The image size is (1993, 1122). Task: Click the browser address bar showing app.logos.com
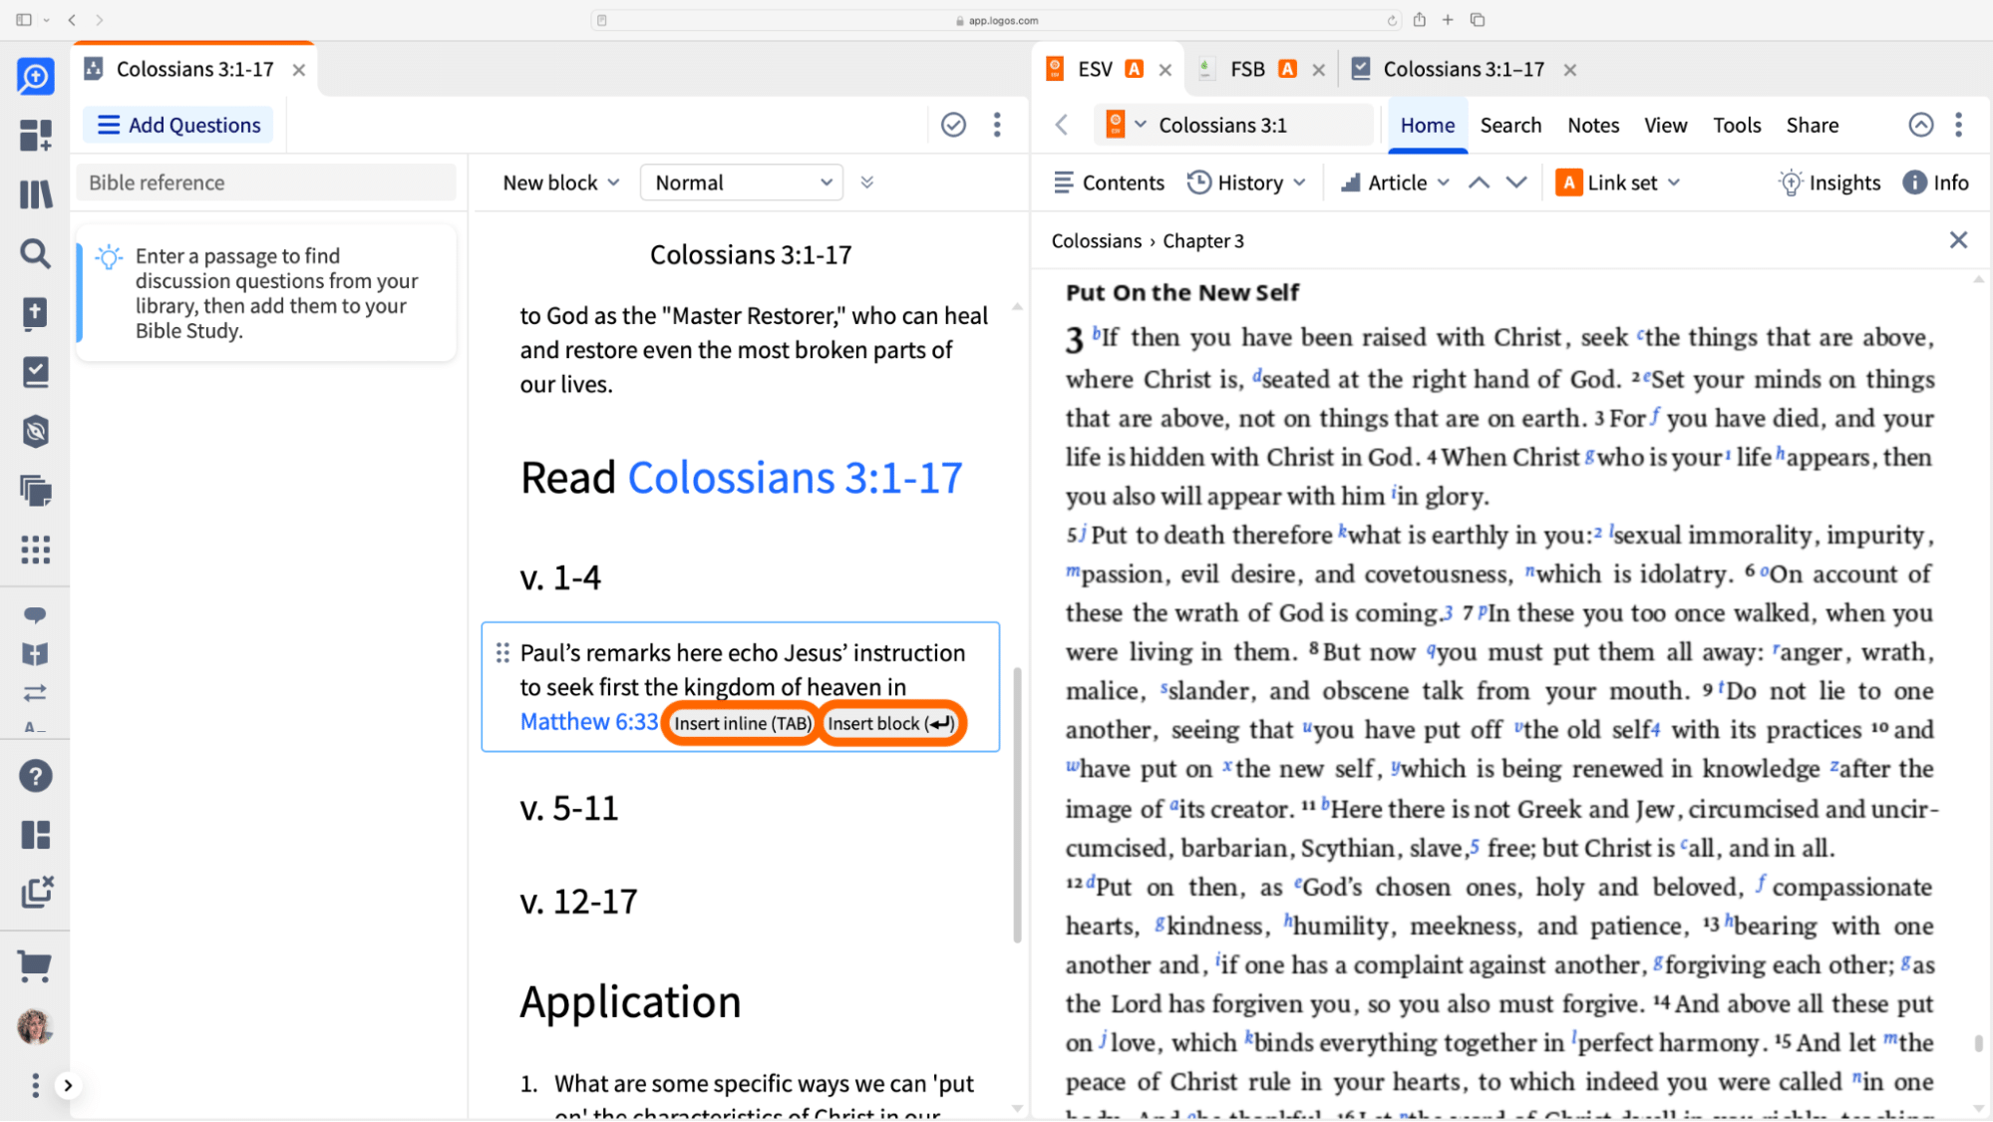997,20
